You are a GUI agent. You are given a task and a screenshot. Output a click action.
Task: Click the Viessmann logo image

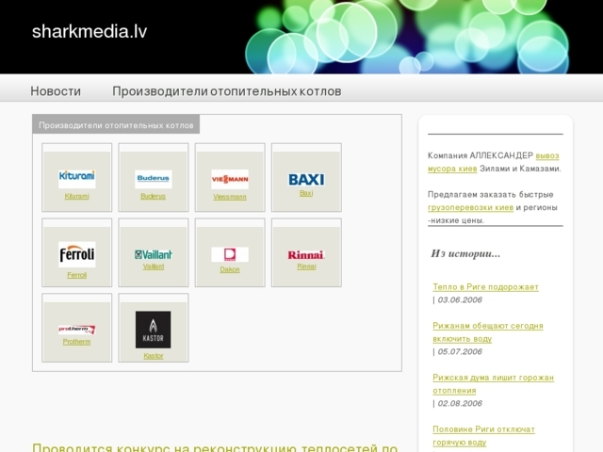230,179
